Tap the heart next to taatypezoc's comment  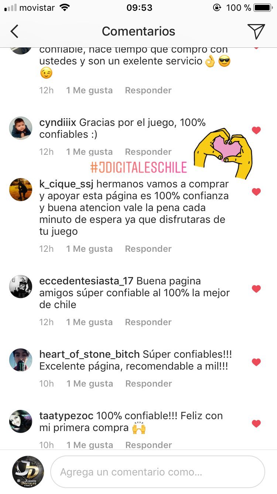click(x=256, y=424)
